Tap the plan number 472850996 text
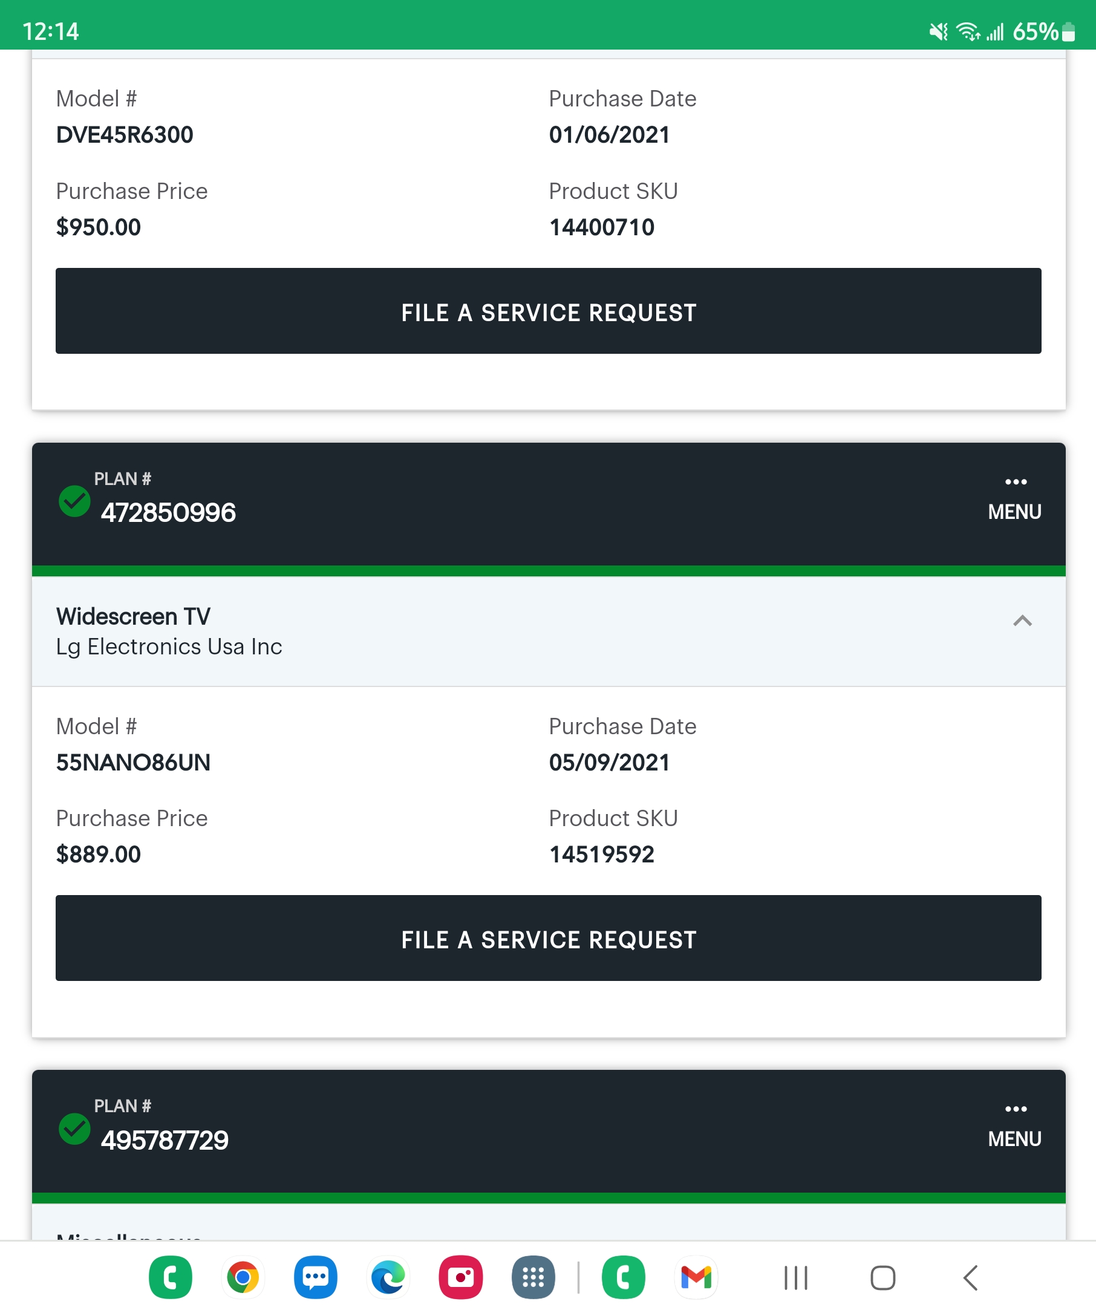This screenshot has height=1316, width=1096. coord(168,513)
